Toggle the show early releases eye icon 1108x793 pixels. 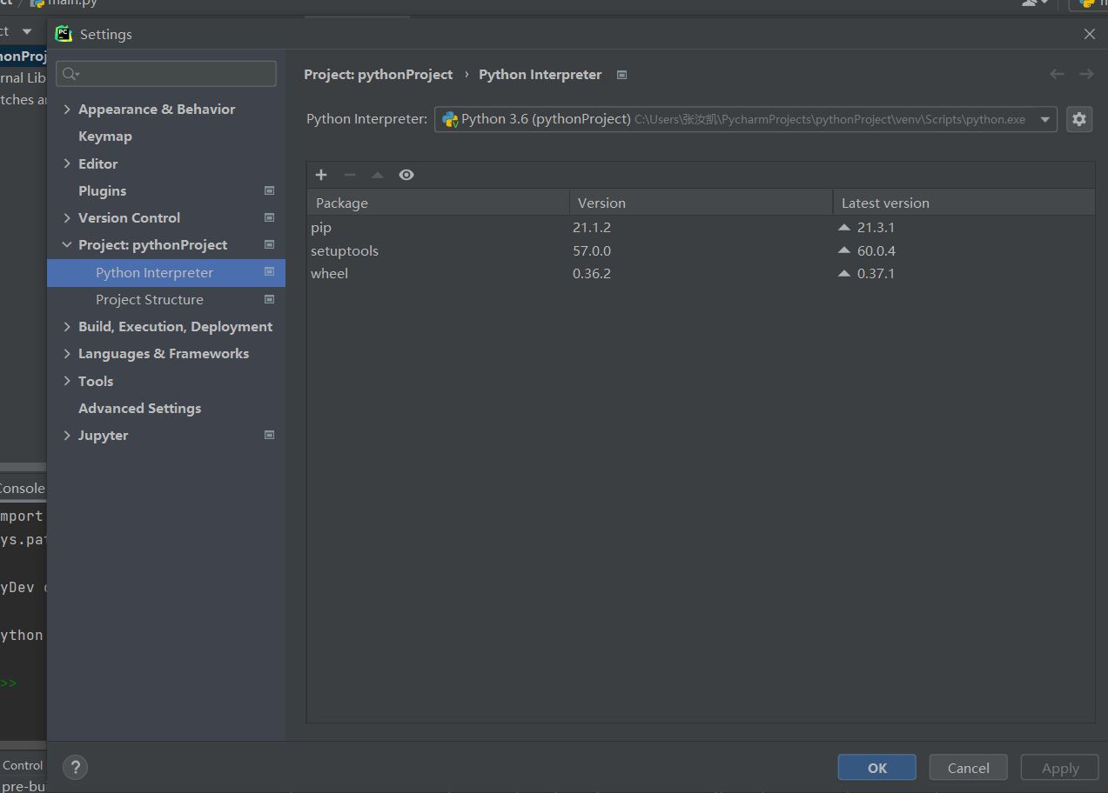coord(406,175)
